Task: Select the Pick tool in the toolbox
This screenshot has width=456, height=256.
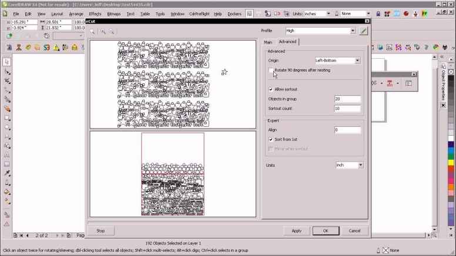Action: [6, 61]
